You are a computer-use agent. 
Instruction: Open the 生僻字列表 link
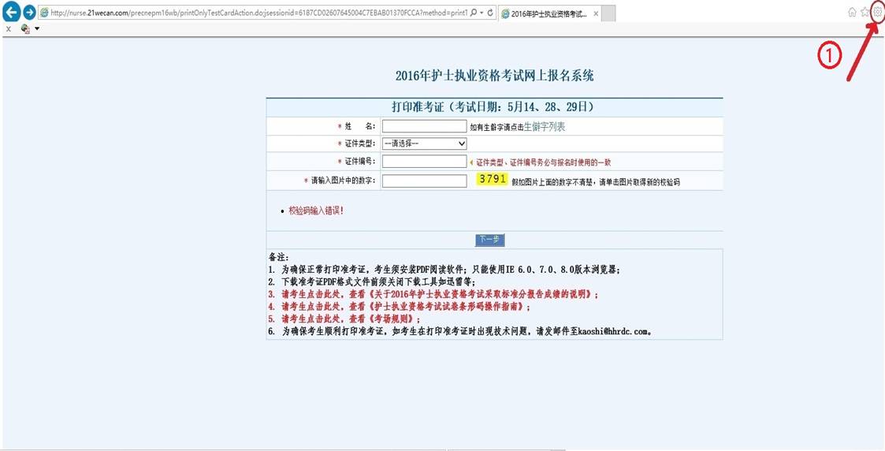(545, 126)
